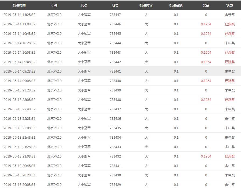Image resolution: width=241 pixels, height=188 pixels.
Task: Click 大小冠军 in the 733434 row
Action: click(84, 138)
